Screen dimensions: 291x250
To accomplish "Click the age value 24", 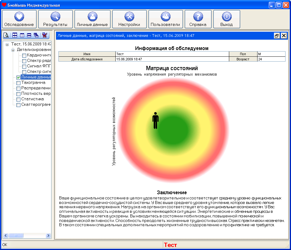I will click(x=271, y=59).
